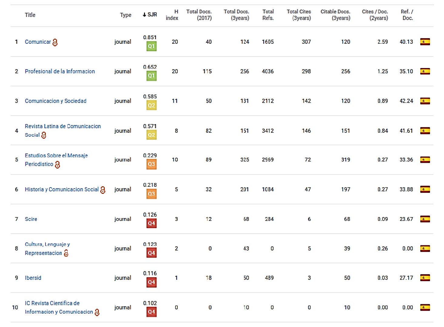This screenshot has height=327, width=444.
Task: Click the lock icon beside Revista Latina de Comunicacion Social
Action: 44,135
